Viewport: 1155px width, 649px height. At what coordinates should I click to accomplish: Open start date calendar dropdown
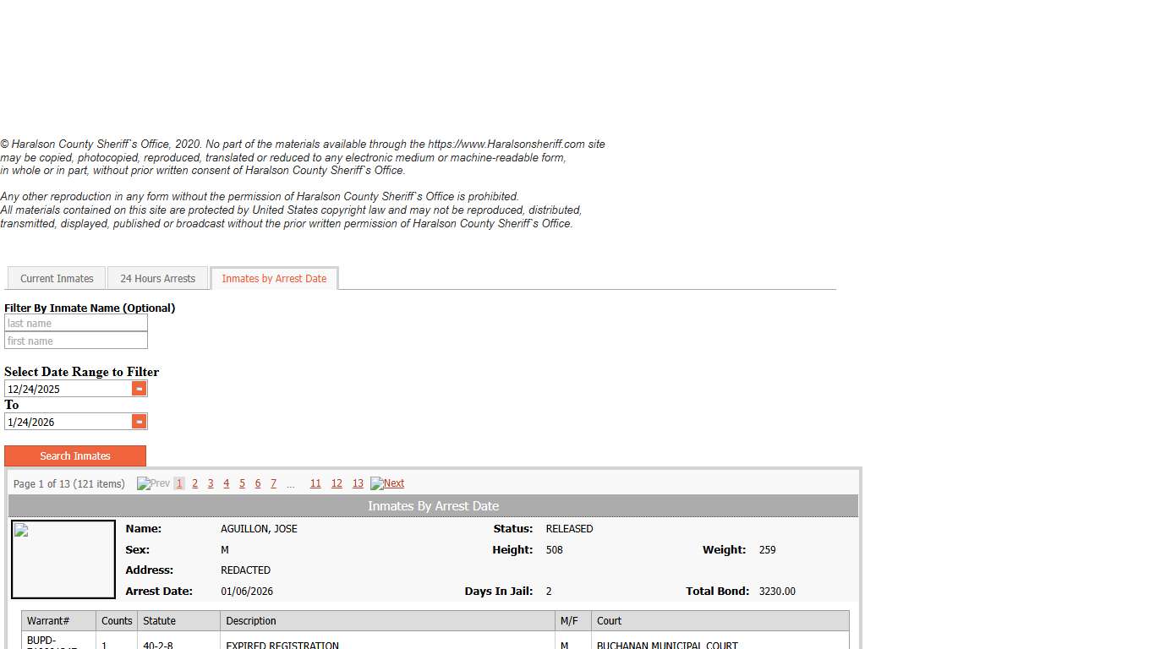pos(139,389)
